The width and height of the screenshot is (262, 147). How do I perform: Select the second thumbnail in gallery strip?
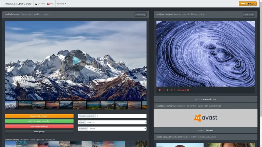[25, 105]
